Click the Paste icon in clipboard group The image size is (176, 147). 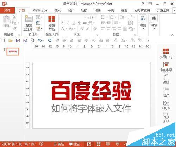[x=6, y=20]
